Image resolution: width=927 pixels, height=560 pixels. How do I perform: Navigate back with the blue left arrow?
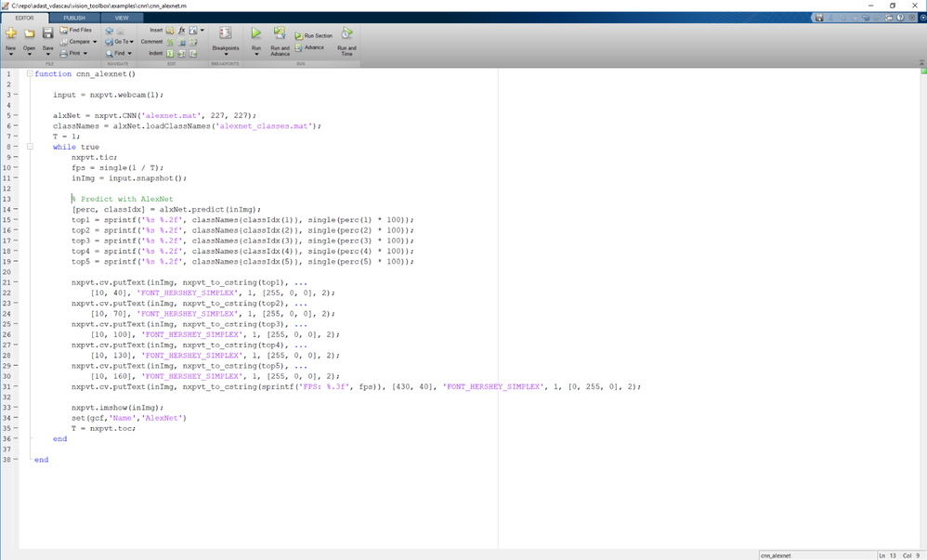coord(110,30)
